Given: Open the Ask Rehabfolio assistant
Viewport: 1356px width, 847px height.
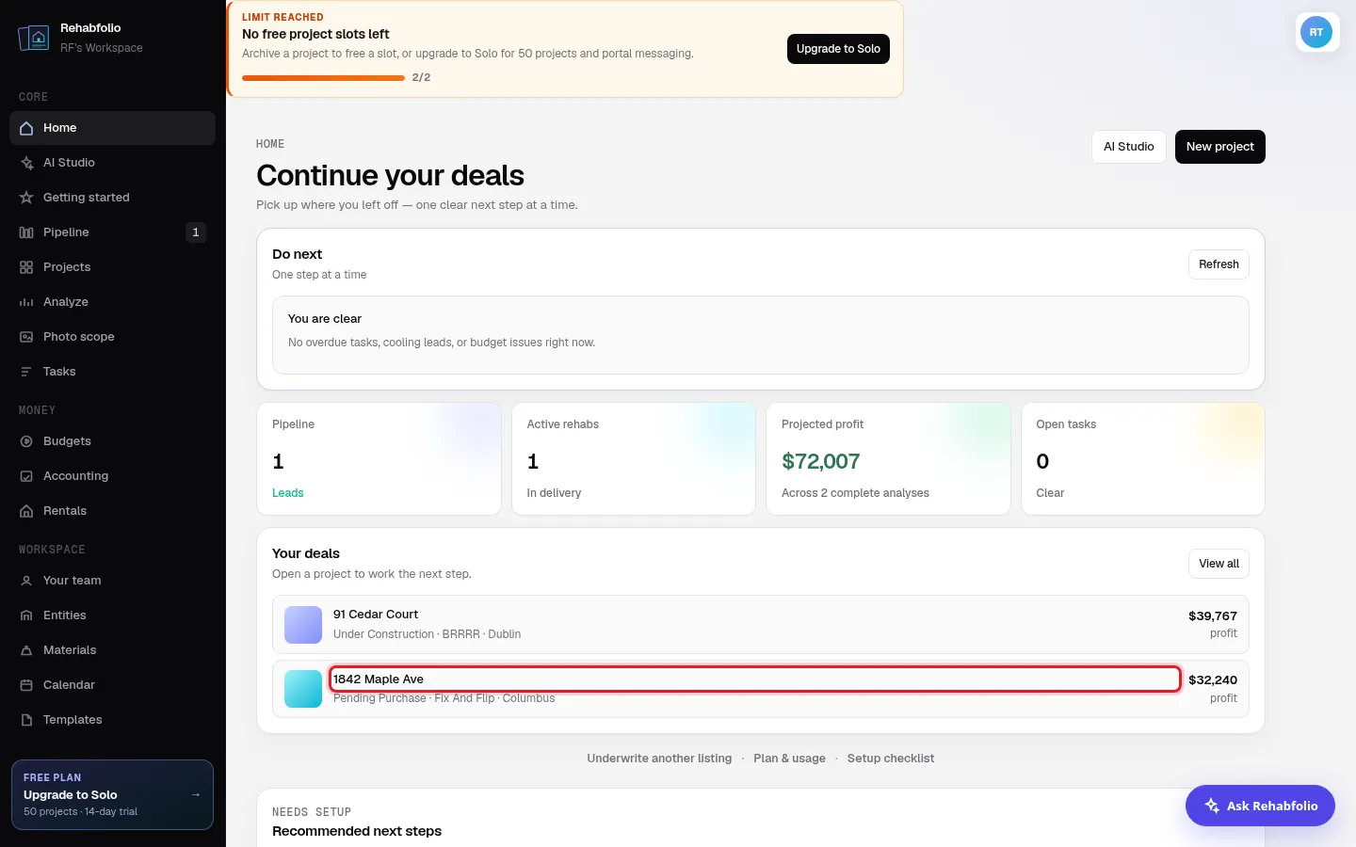Looking at the screenshot, I should (x=1260, y=806).
